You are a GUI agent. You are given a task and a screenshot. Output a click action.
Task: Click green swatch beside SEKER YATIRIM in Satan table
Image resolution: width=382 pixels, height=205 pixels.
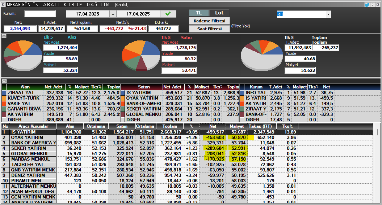(x=123, y=109)
